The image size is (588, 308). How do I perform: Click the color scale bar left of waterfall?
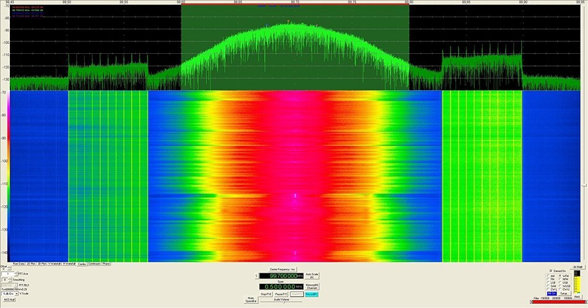point(8,176)
